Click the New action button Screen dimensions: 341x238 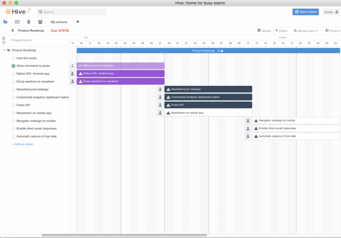pos(305,12)
